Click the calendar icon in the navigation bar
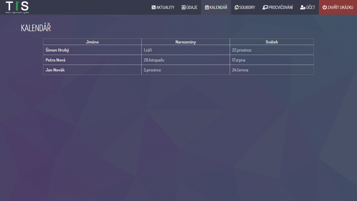Image resolution: width=357 pixels, height=201 pixels. [207, 7]
